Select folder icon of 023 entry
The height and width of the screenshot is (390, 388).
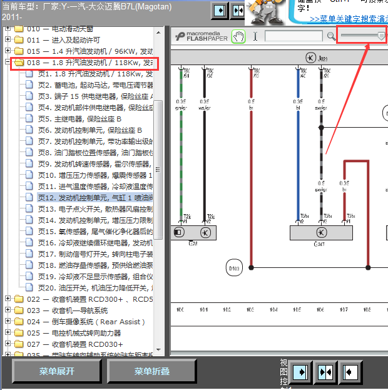pos(19,310)
